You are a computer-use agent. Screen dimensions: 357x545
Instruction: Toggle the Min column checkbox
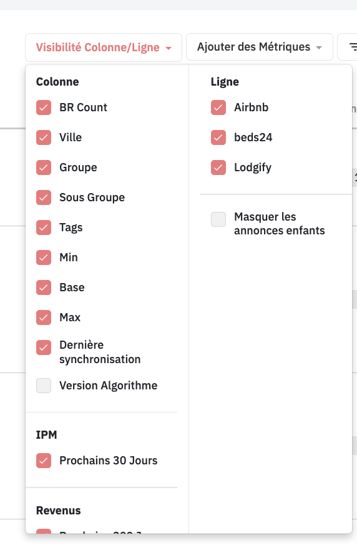tap(44, 257)
